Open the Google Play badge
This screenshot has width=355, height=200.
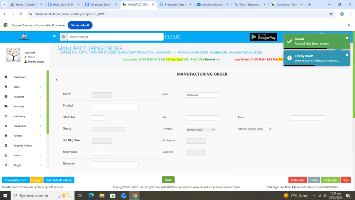(x=263, y=37)
